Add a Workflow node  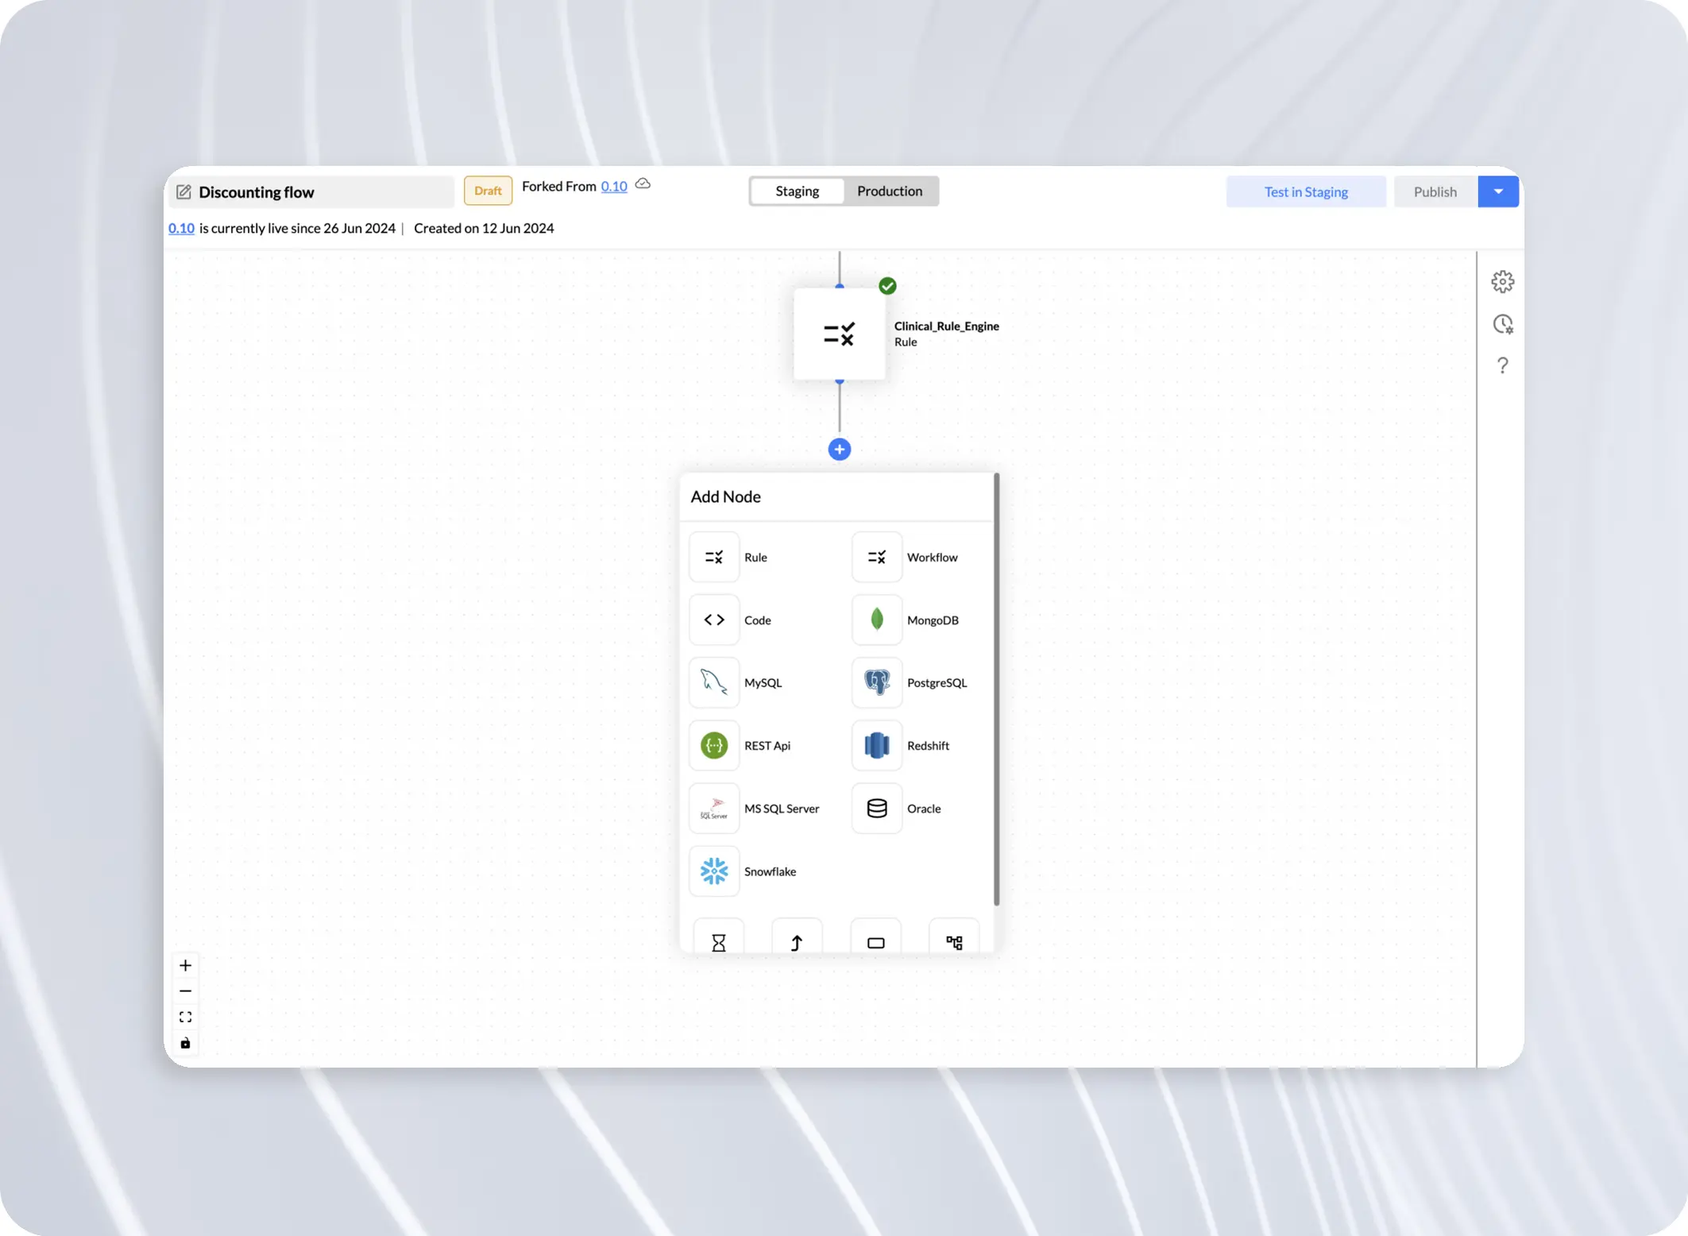pyautogui.click(x=876, y=557)
